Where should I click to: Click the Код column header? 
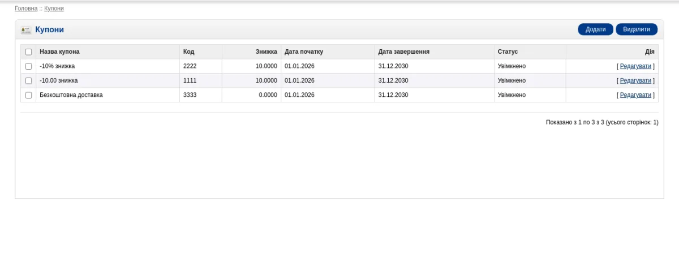point(188,52)
